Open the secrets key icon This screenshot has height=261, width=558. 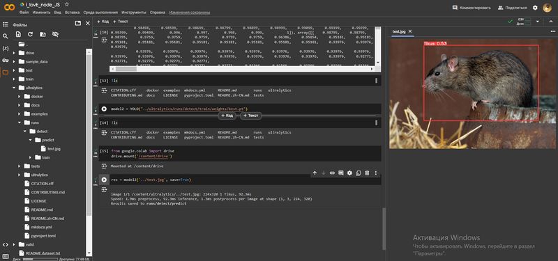(6, 61)
